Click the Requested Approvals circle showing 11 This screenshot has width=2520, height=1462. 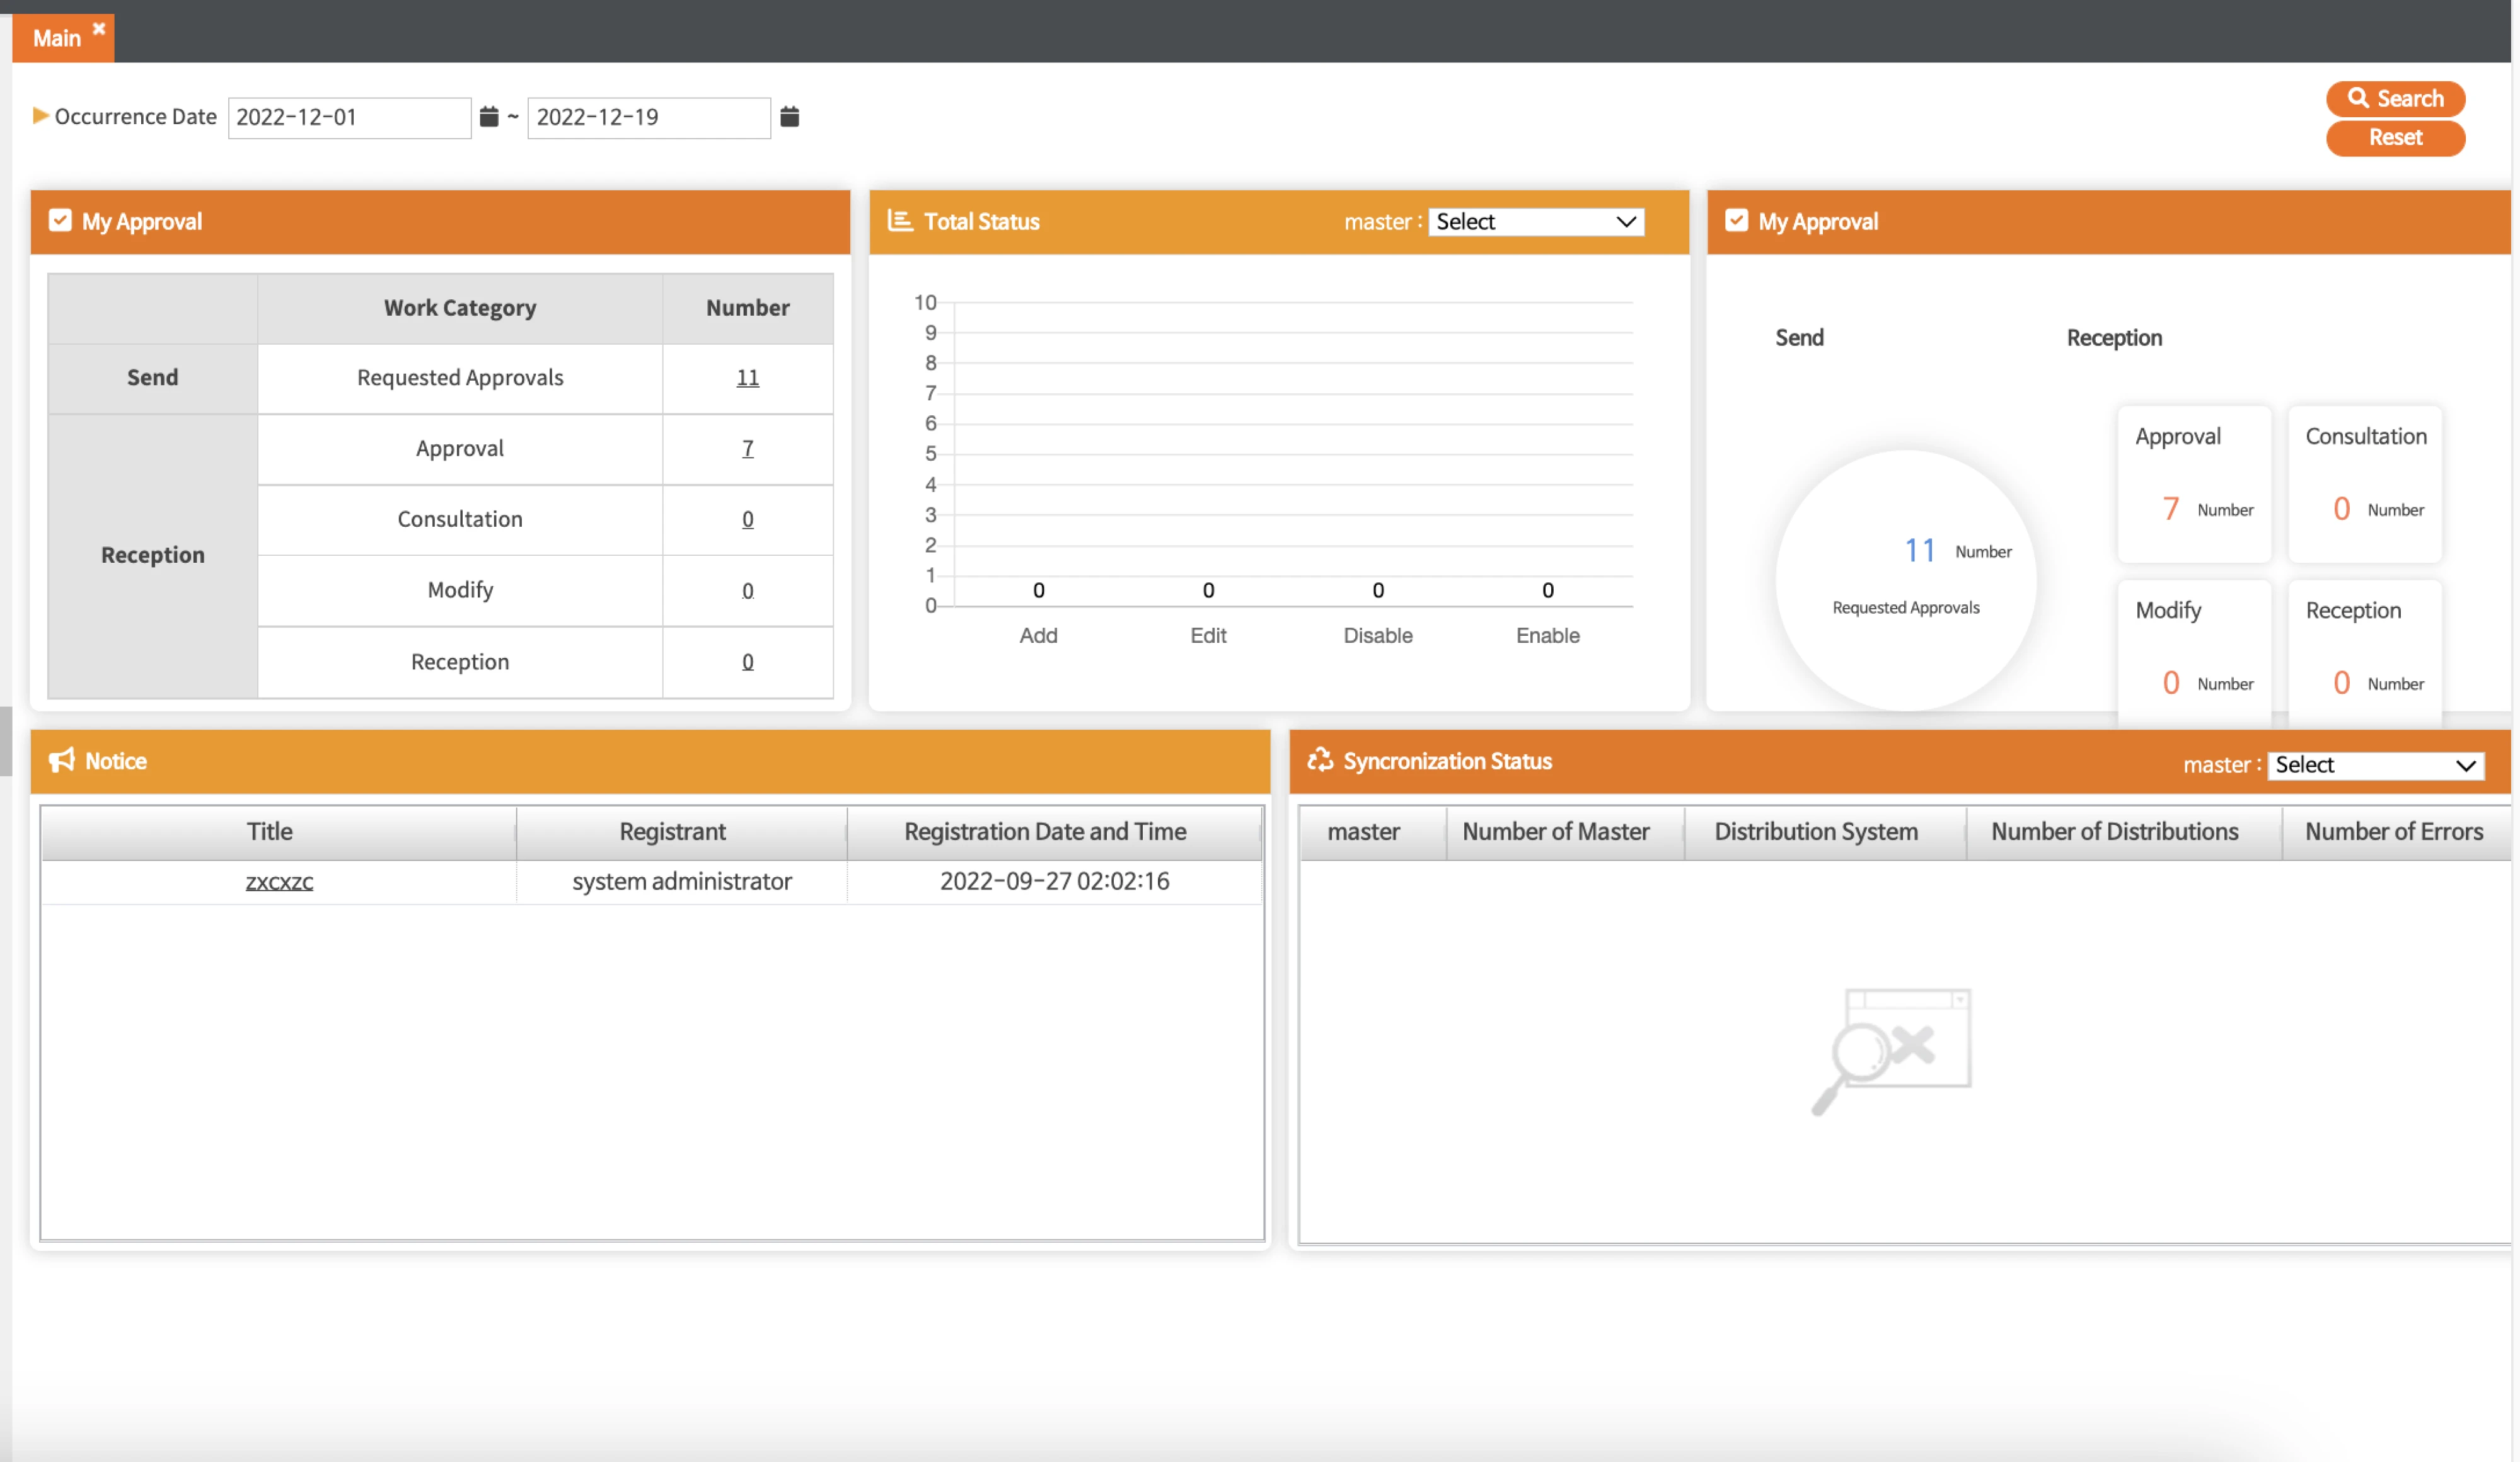(1906, 580)
